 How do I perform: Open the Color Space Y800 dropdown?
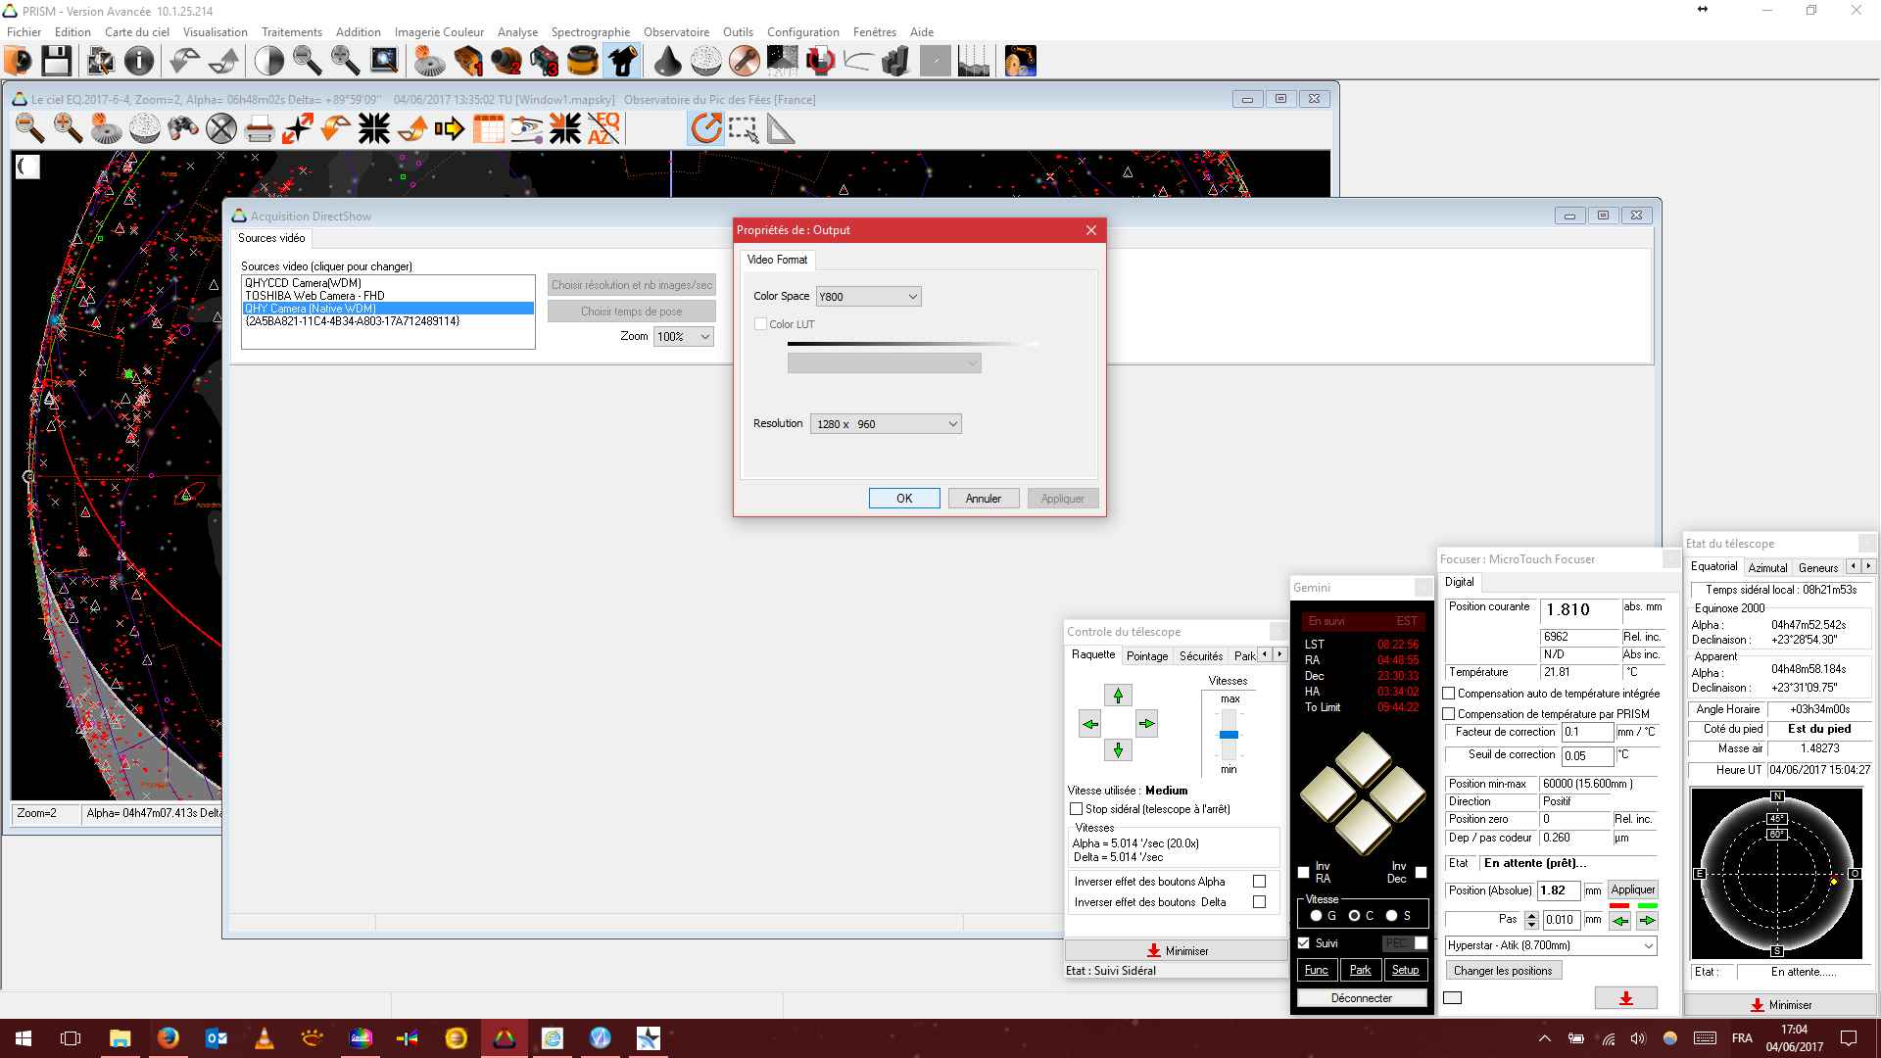coord(868,297)
